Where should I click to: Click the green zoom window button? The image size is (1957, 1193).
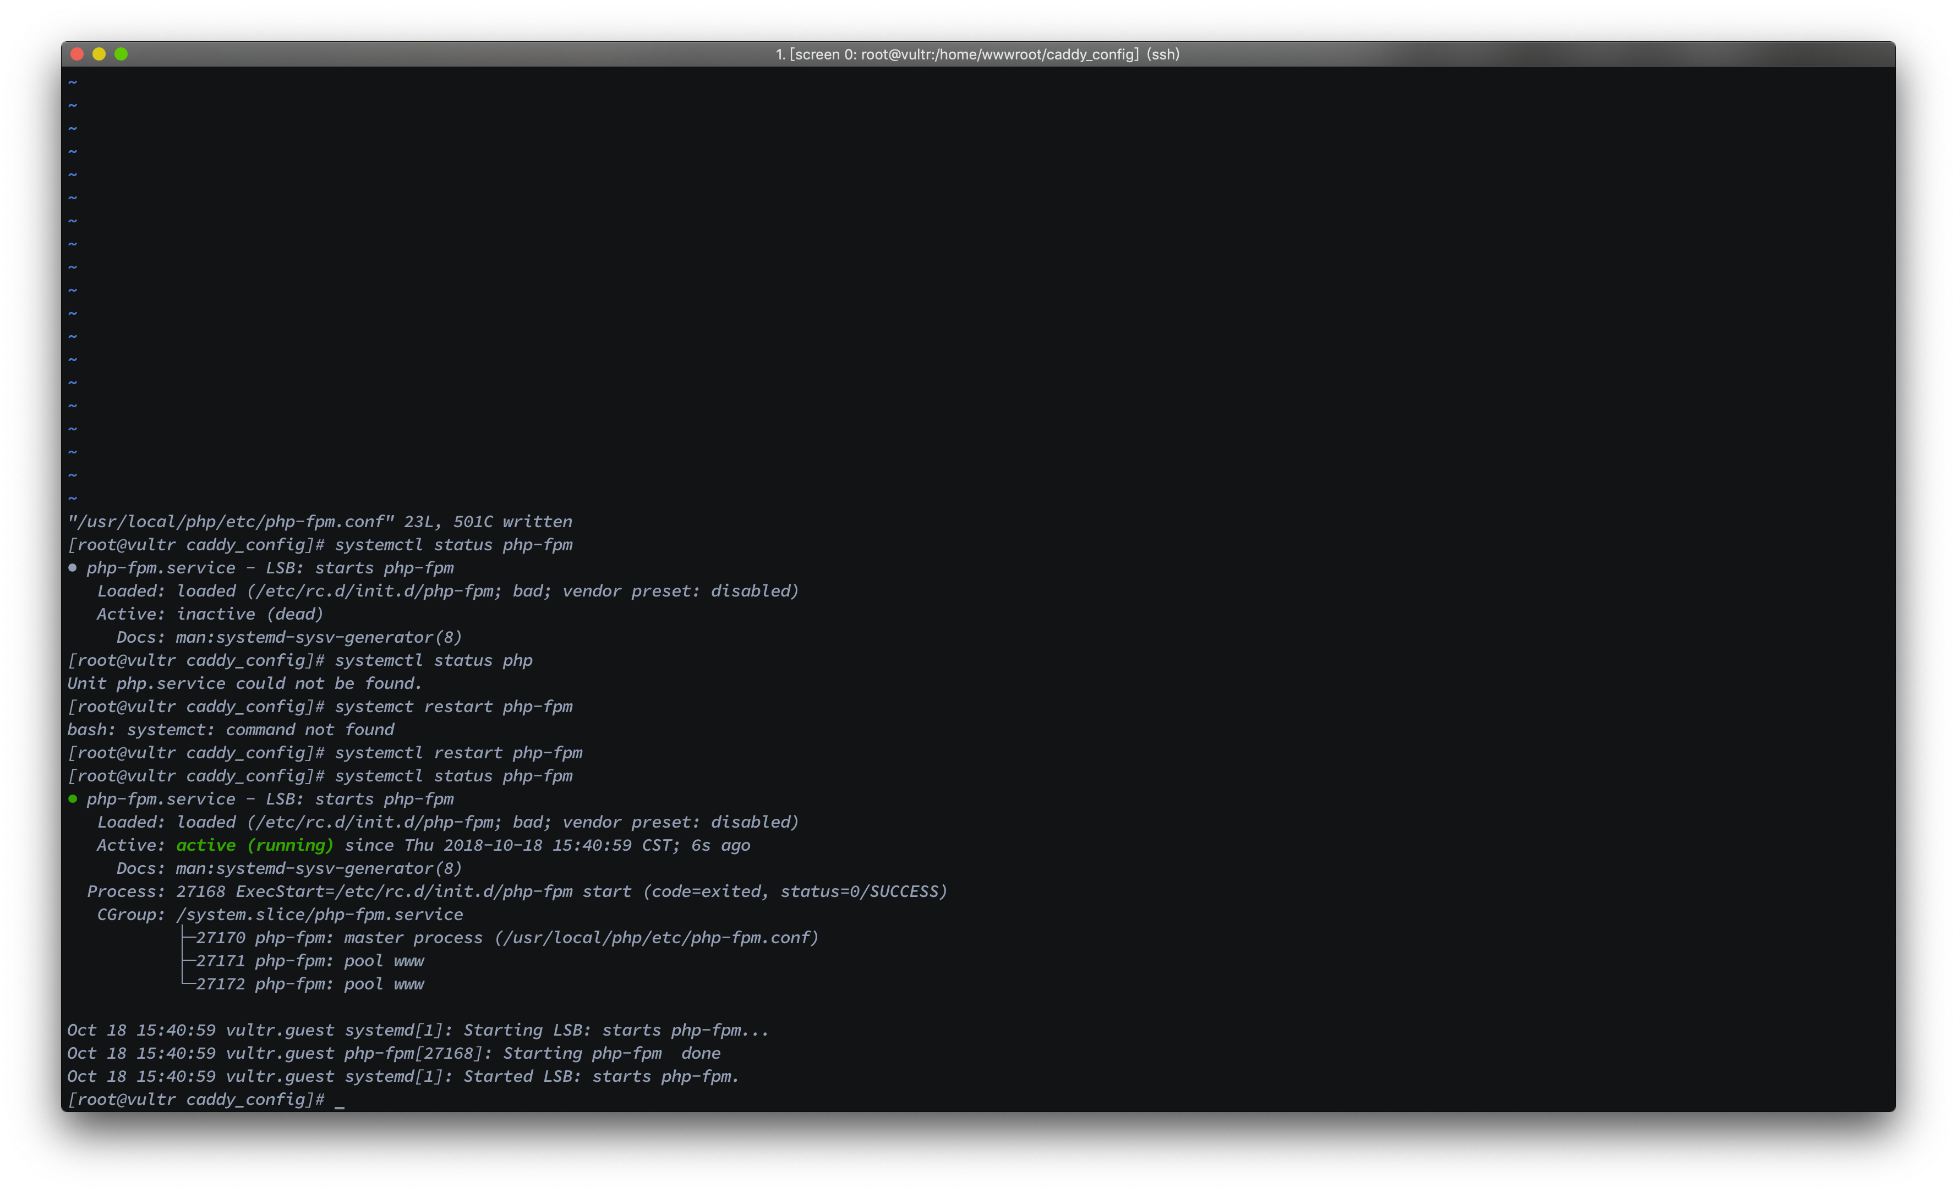[121, 54]
